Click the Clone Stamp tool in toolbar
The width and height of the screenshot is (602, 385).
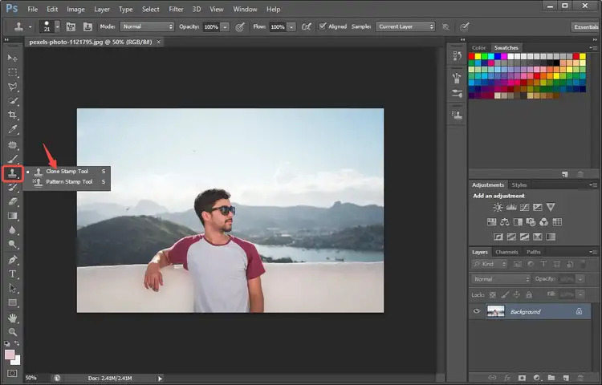pos(13,173)
